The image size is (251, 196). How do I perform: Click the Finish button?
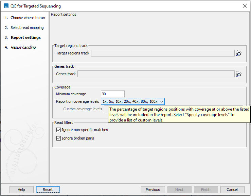point(206,190)
